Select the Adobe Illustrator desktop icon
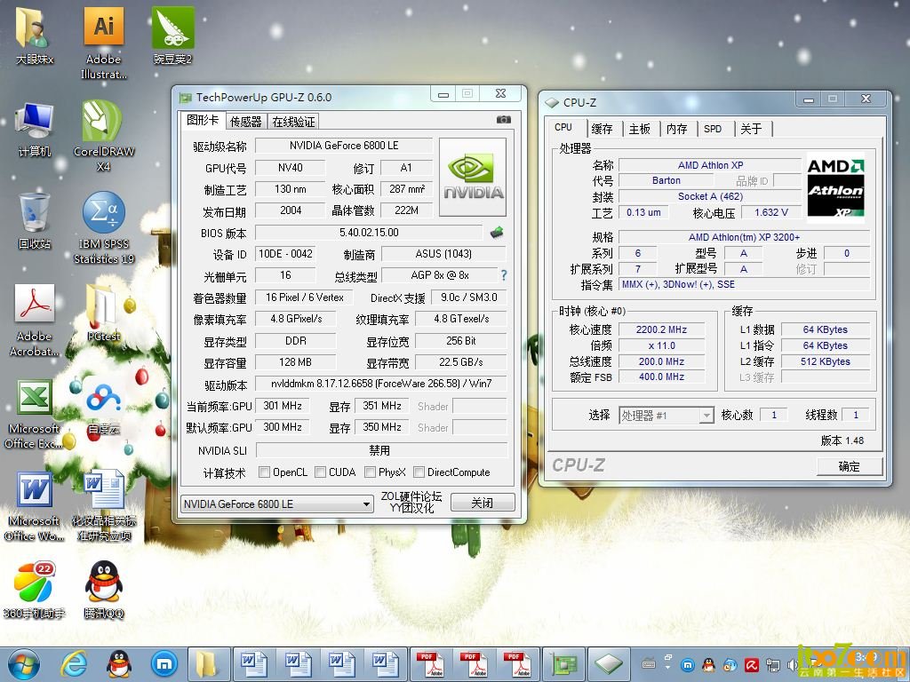The image size is (910, 682). (x=103, y=44)
